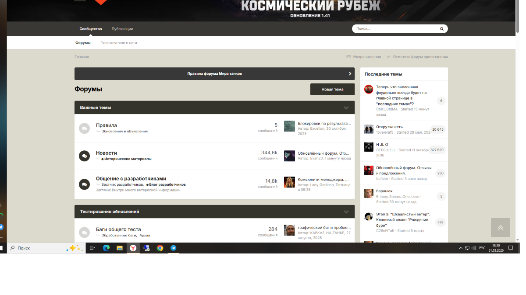Open Обработанные баги subforum
The height and width of the screenshot is (295, 526).
pyautogui.click(x=118, y=236)
